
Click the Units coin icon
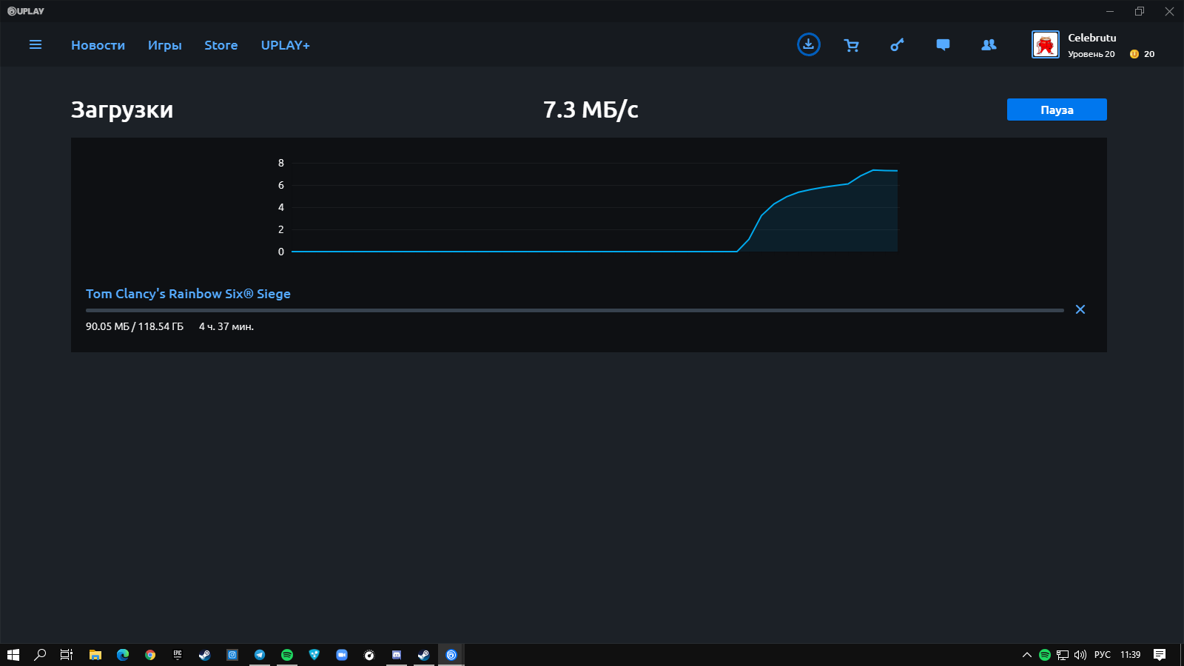[1134, 54]
